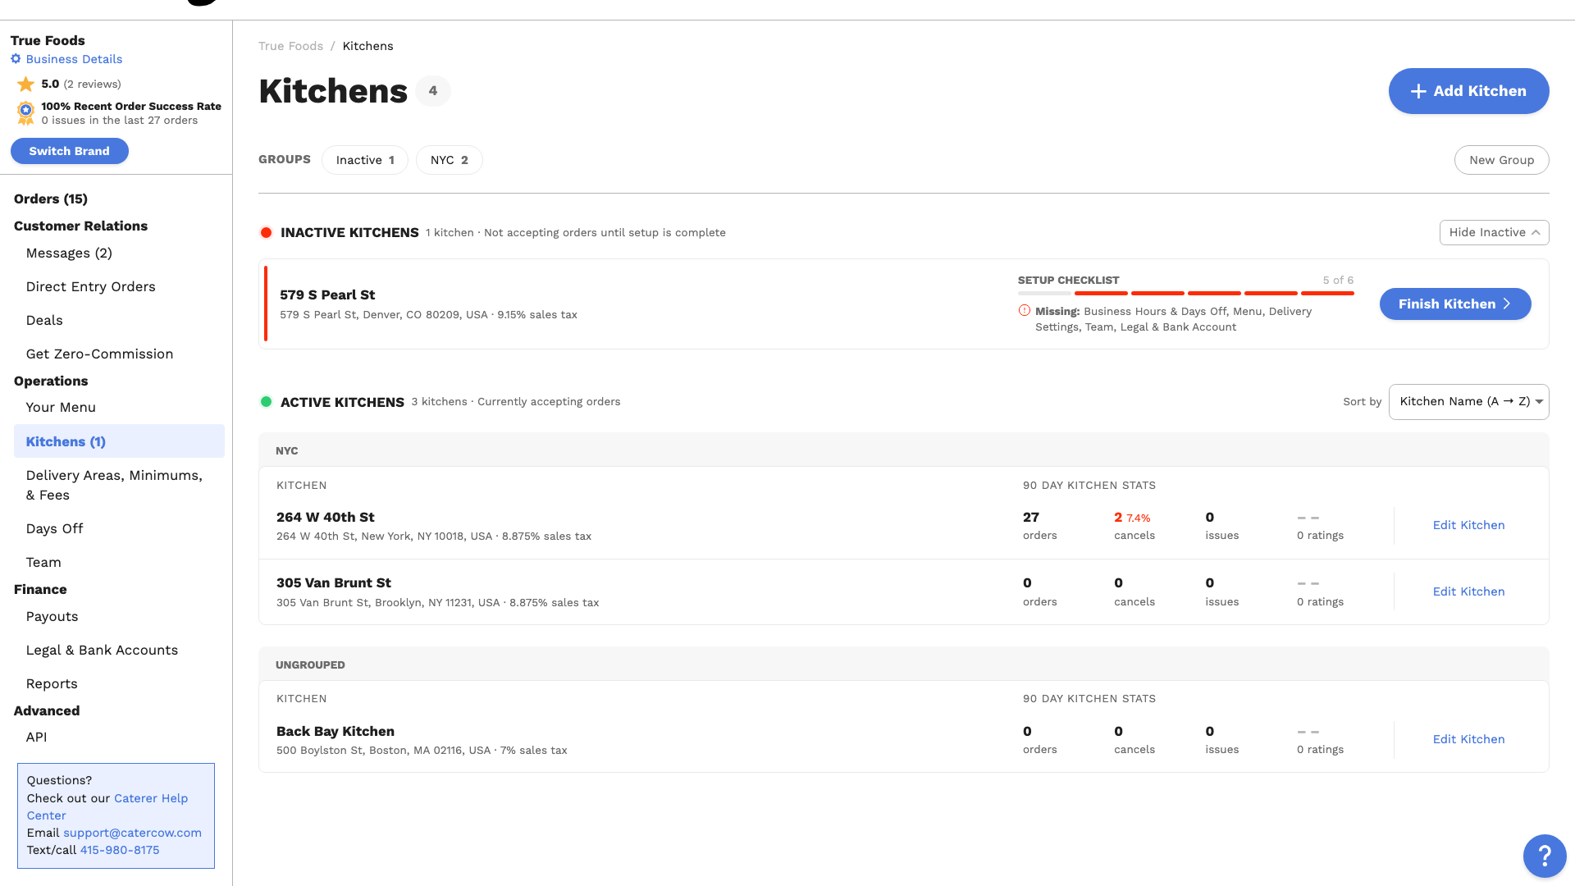Screen dimensions: 1575x886
Task: Click the 415-980-8175 phone link
Action: pyautogui.click(x=120, y=850)
